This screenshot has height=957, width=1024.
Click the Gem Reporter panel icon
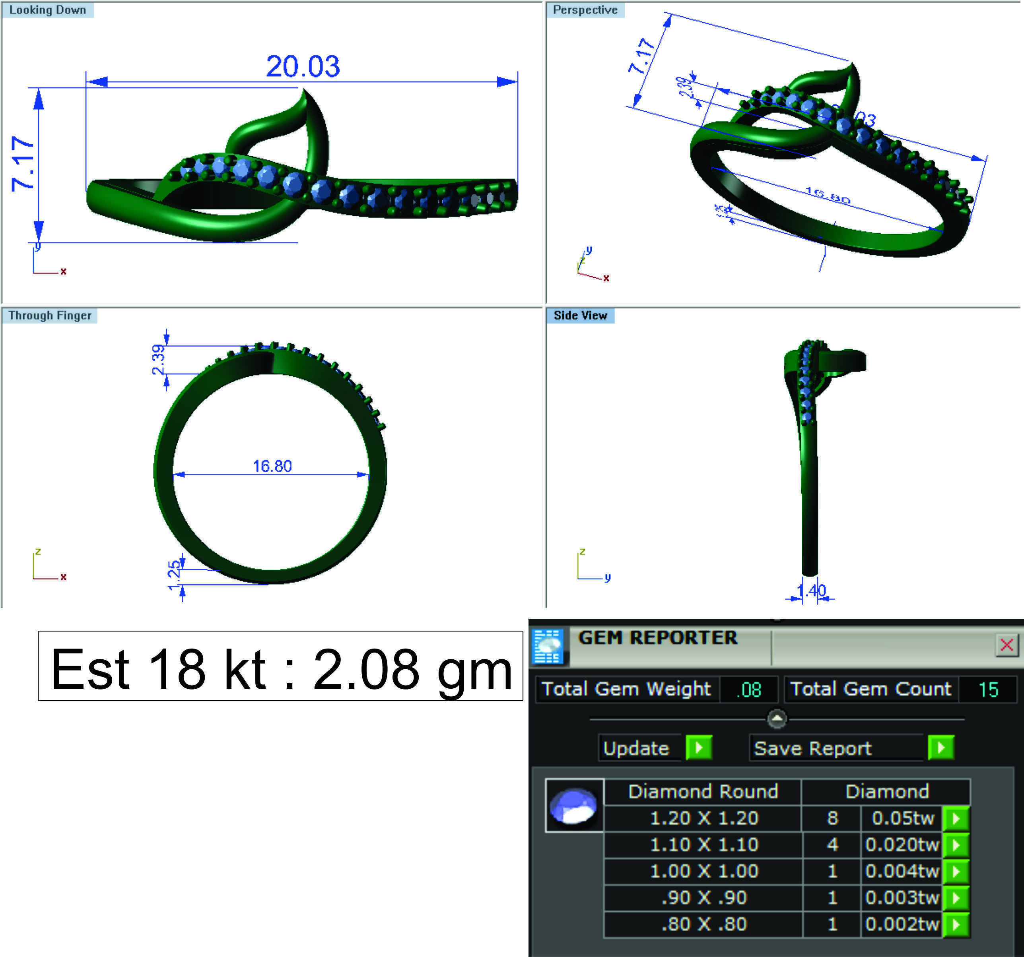(548, 646)
